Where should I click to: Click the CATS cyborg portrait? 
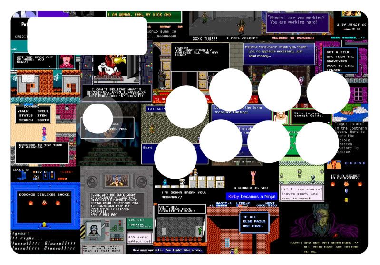coord(325,221)
